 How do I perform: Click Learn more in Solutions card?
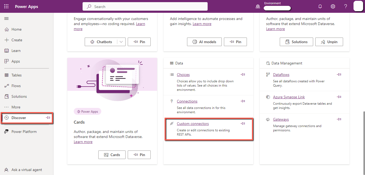click(275, 29)
